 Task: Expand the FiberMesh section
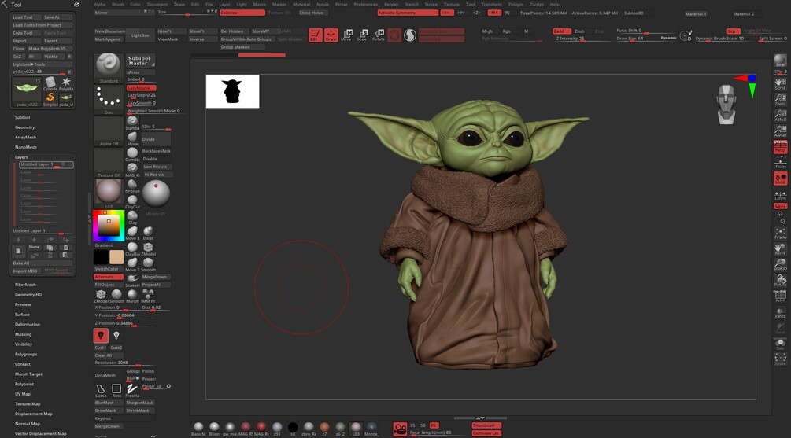click(25, 285)
